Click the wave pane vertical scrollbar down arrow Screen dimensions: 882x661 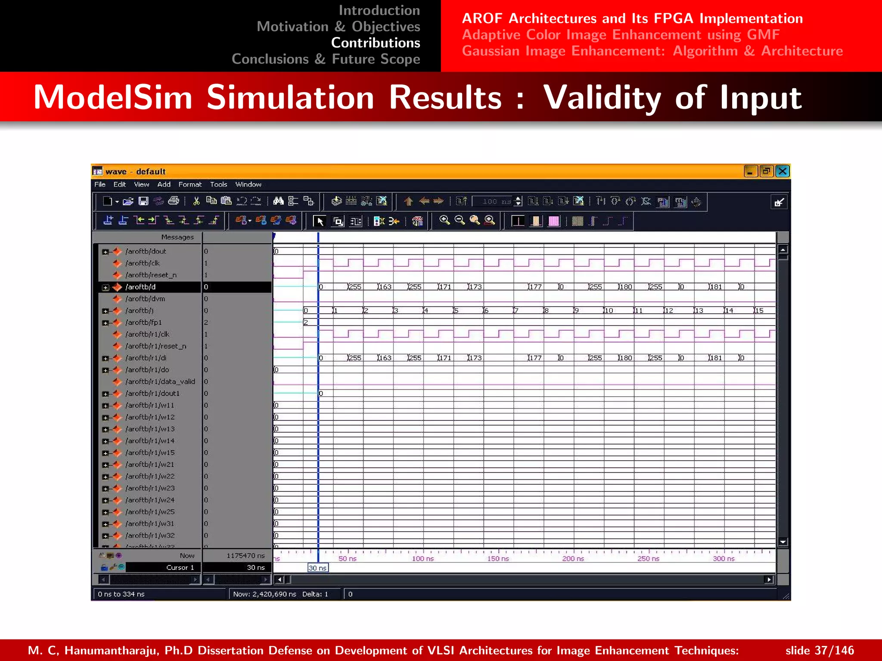point(783,542)
